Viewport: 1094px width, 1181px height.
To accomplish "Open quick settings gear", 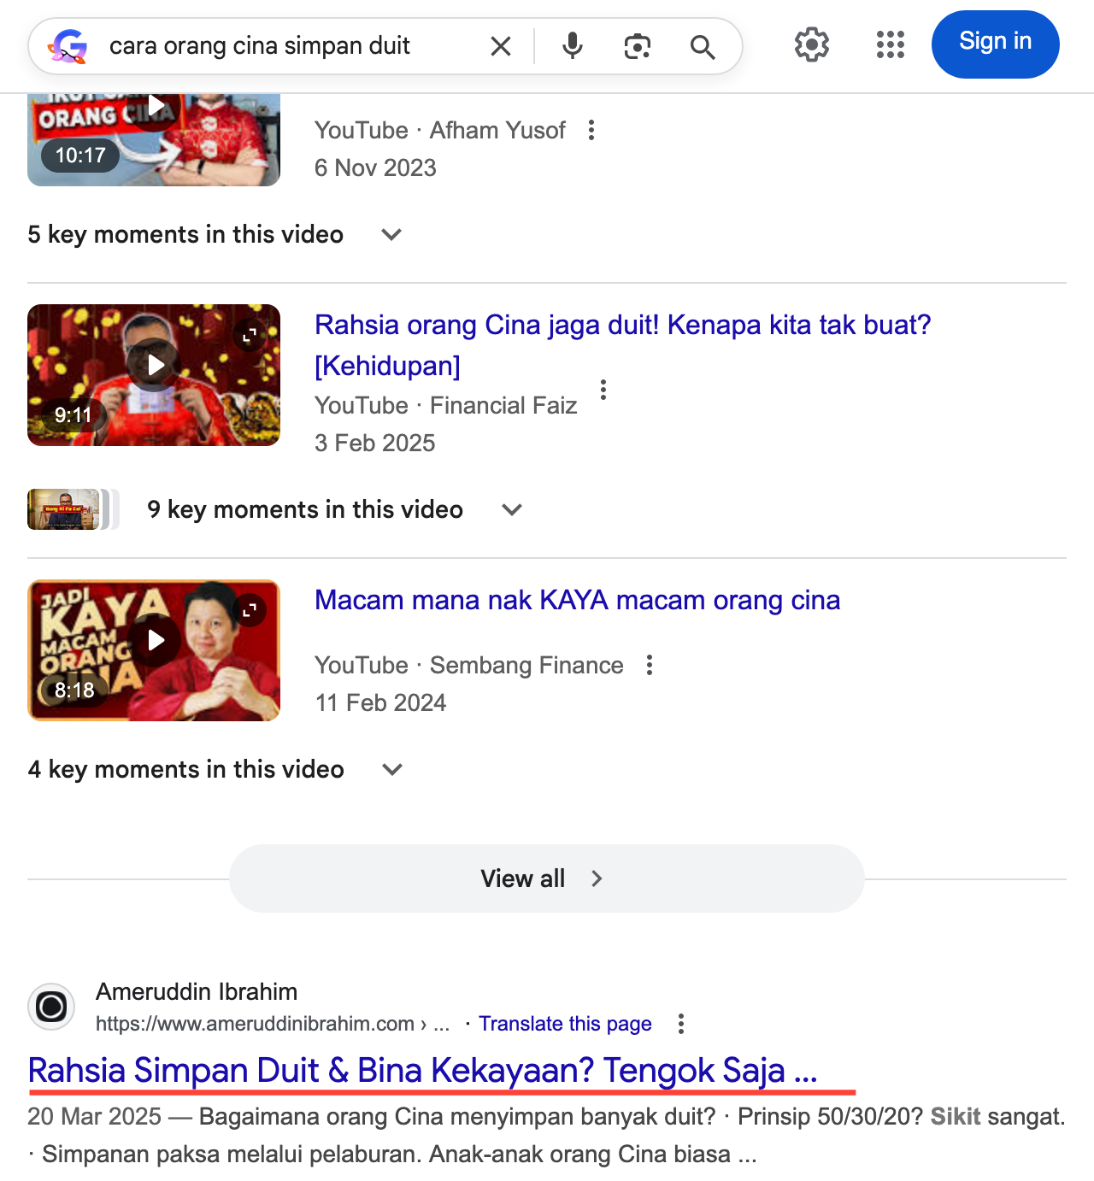I will tap(812, 44).
